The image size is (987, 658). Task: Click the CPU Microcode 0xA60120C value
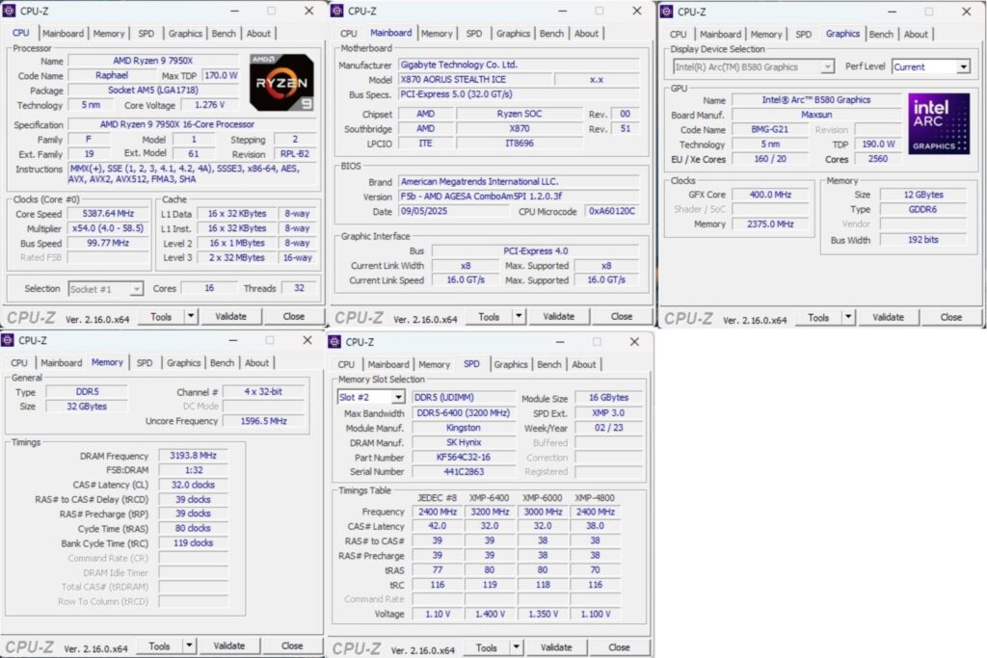point(612,211)
